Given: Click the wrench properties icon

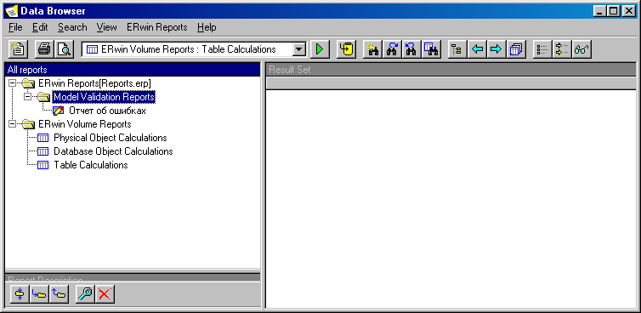Looking at the screenshot, I should tap(86, 293).
